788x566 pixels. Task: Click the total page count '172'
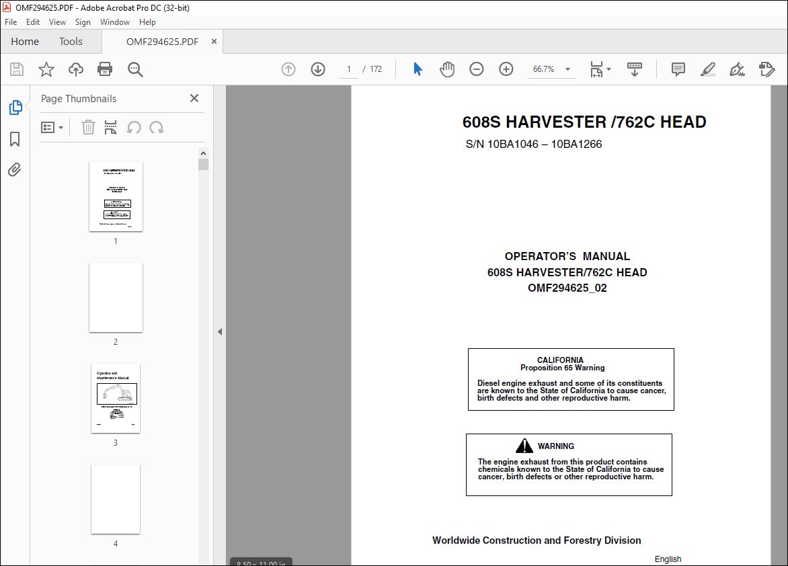376,69
